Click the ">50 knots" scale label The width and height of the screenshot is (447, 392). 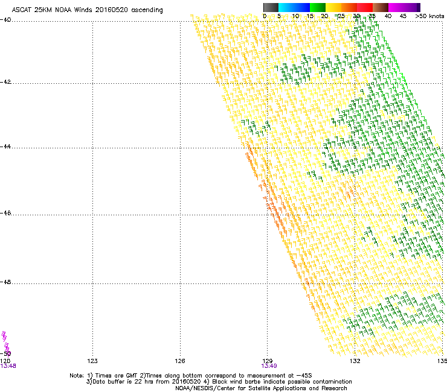pyautogui.click(x=429, y=16)
